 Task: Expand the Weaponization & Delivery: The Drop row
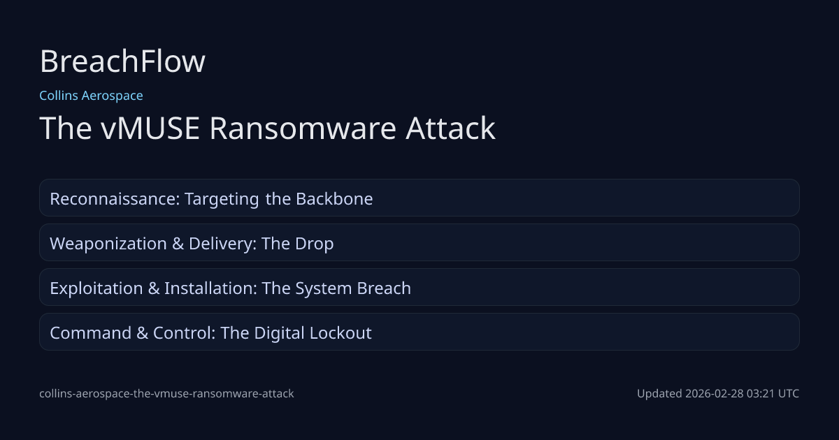(x=419, y=243)
